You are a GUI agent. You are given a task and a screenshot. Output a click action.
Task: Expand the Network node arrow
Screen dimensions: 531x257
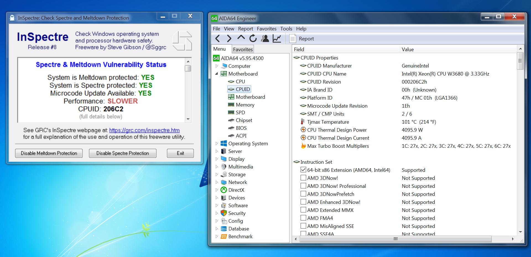(x=217, y=182)
